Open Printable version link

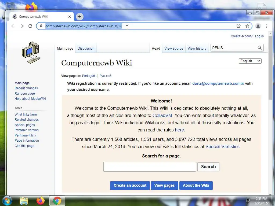(x=27, y=130)
